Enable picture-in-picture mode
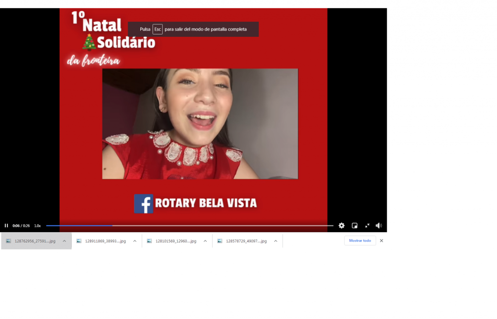 [x=355, y=225]
